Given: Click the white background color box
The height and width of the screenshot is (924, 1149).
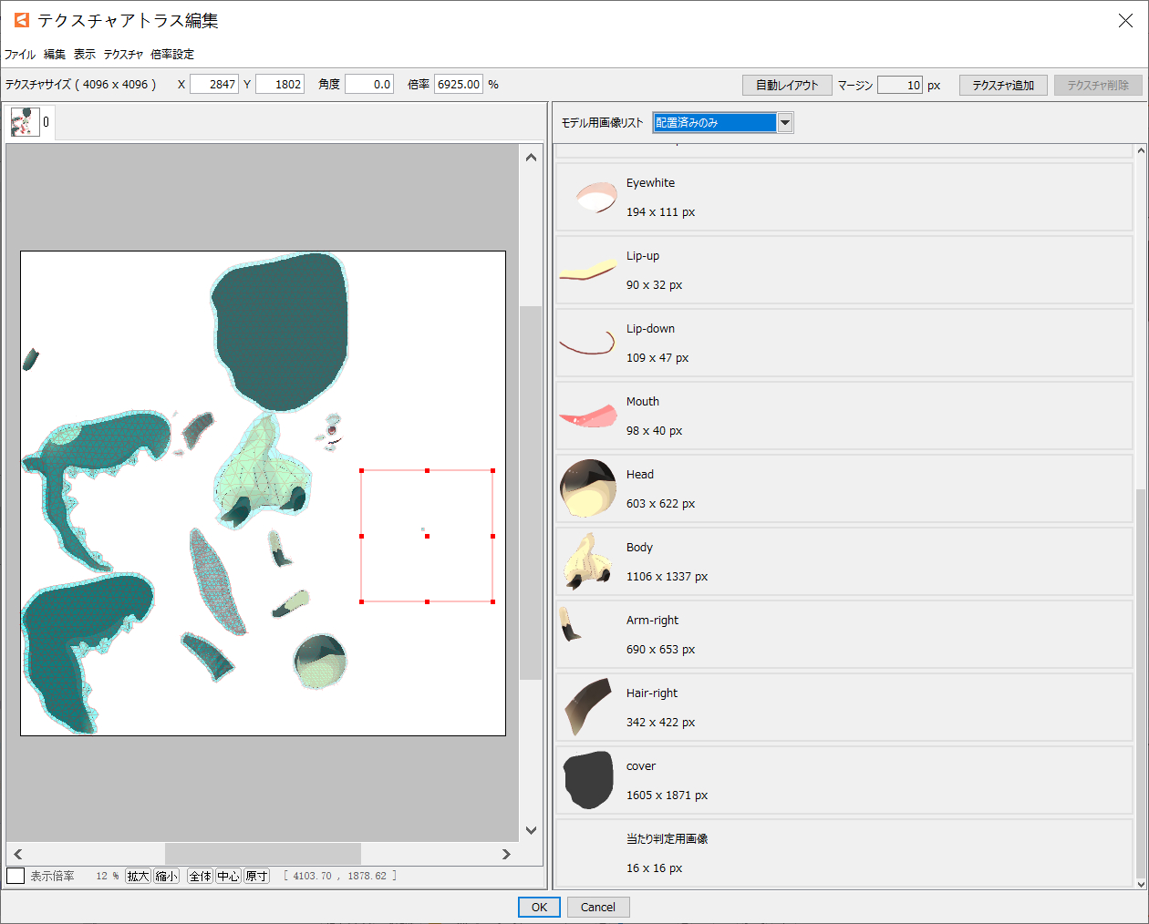Looking at the screenshot, I should (x=16, y=876).
